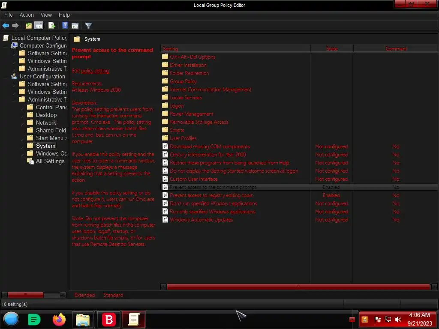
Task: Click the orange Java update tray icon
Action: coord(365,320)
